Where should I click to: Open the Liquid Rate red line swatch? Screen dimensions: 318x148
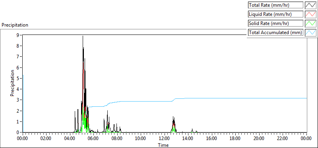pyautogui.click(x=310, y=14)
